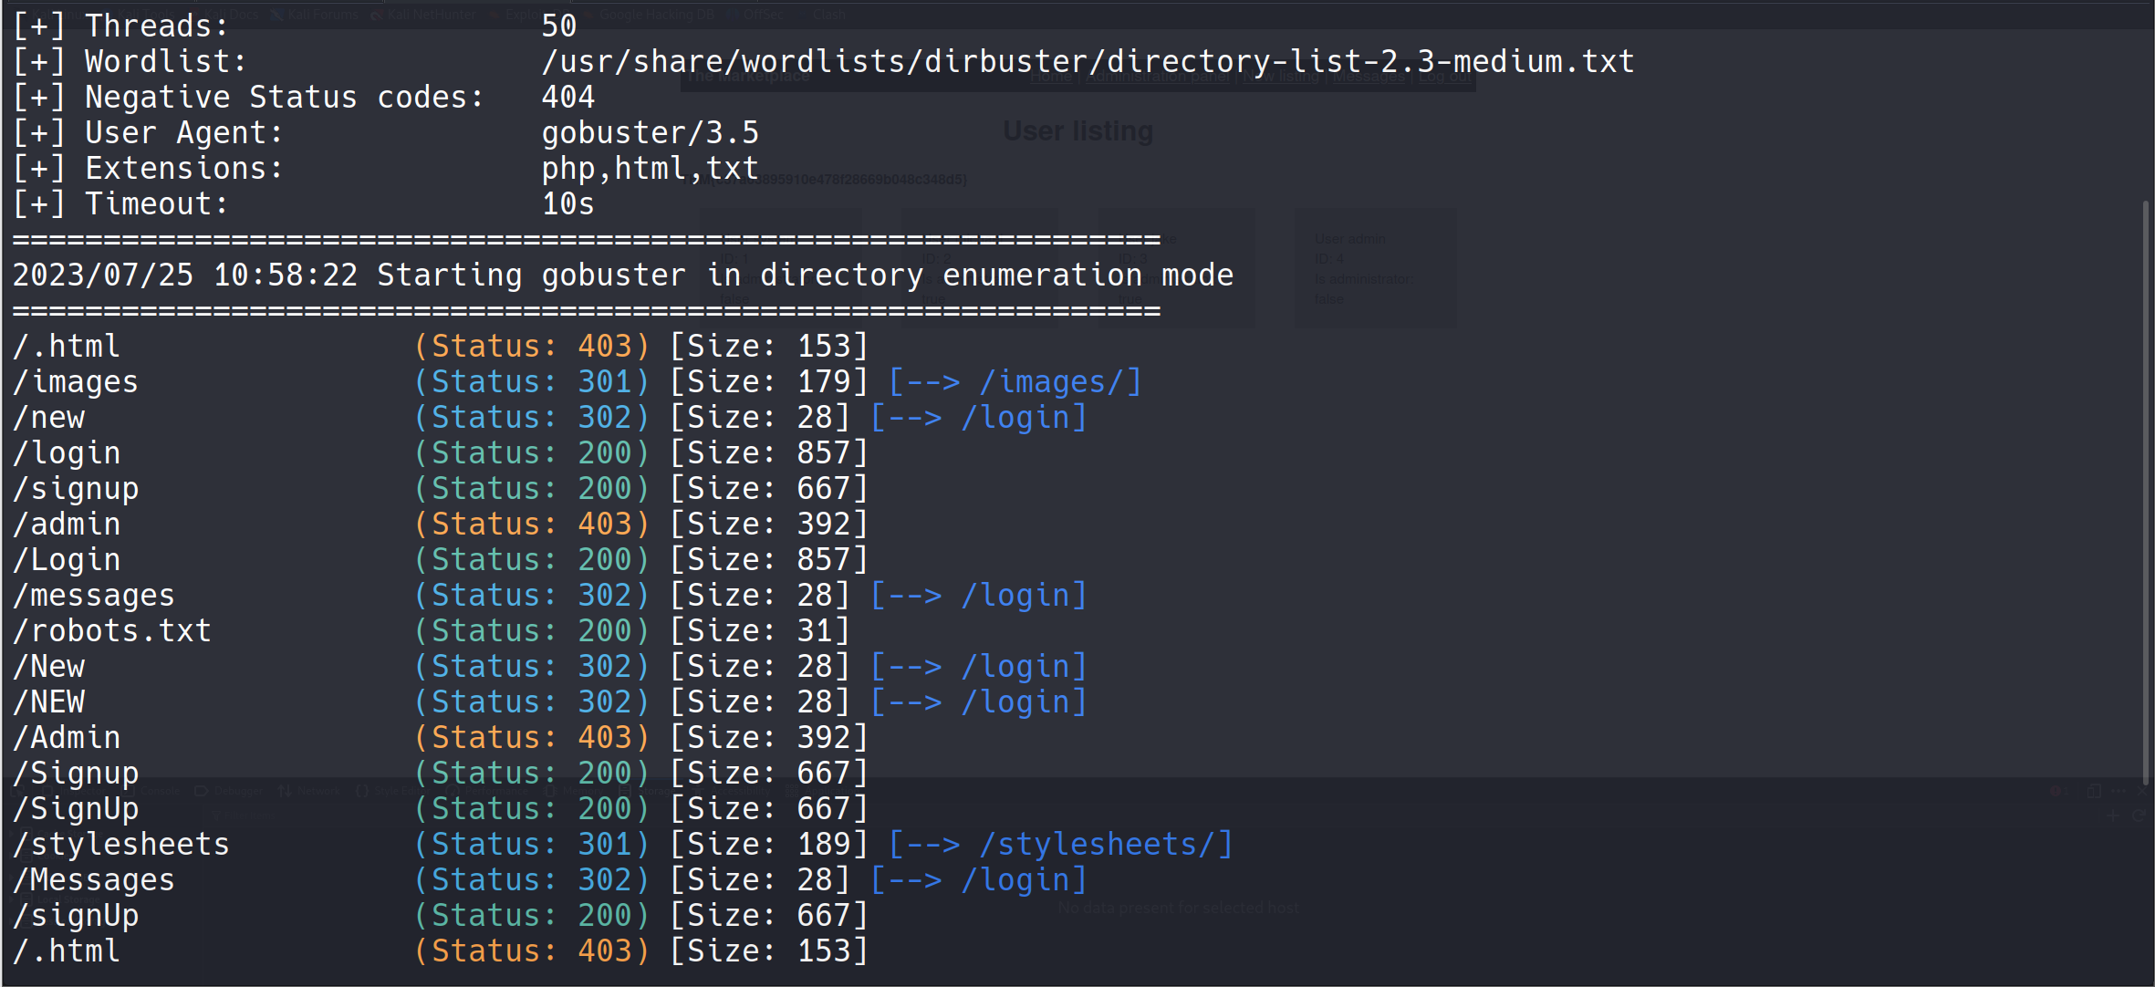Click the uppercase /NEW result path

pyautogui.click(x=48, y=702)
